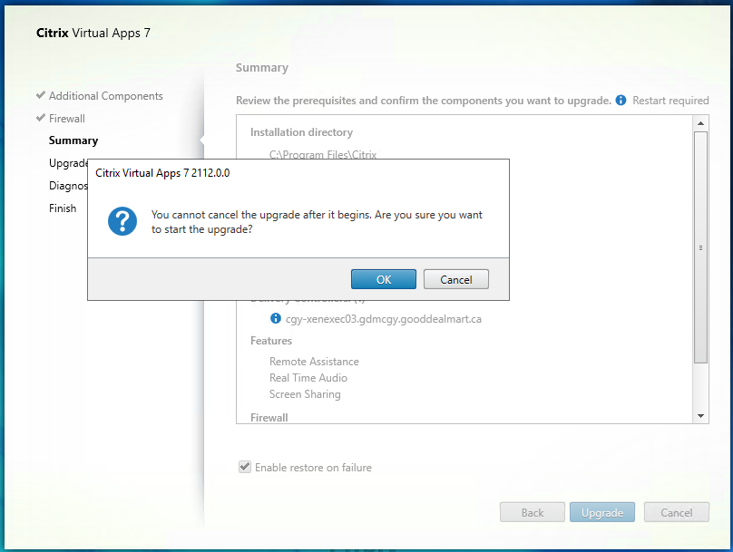Select the Diagnostics wizard step
Viewport: 733px width, 552px height.
[x=68, y=186]
